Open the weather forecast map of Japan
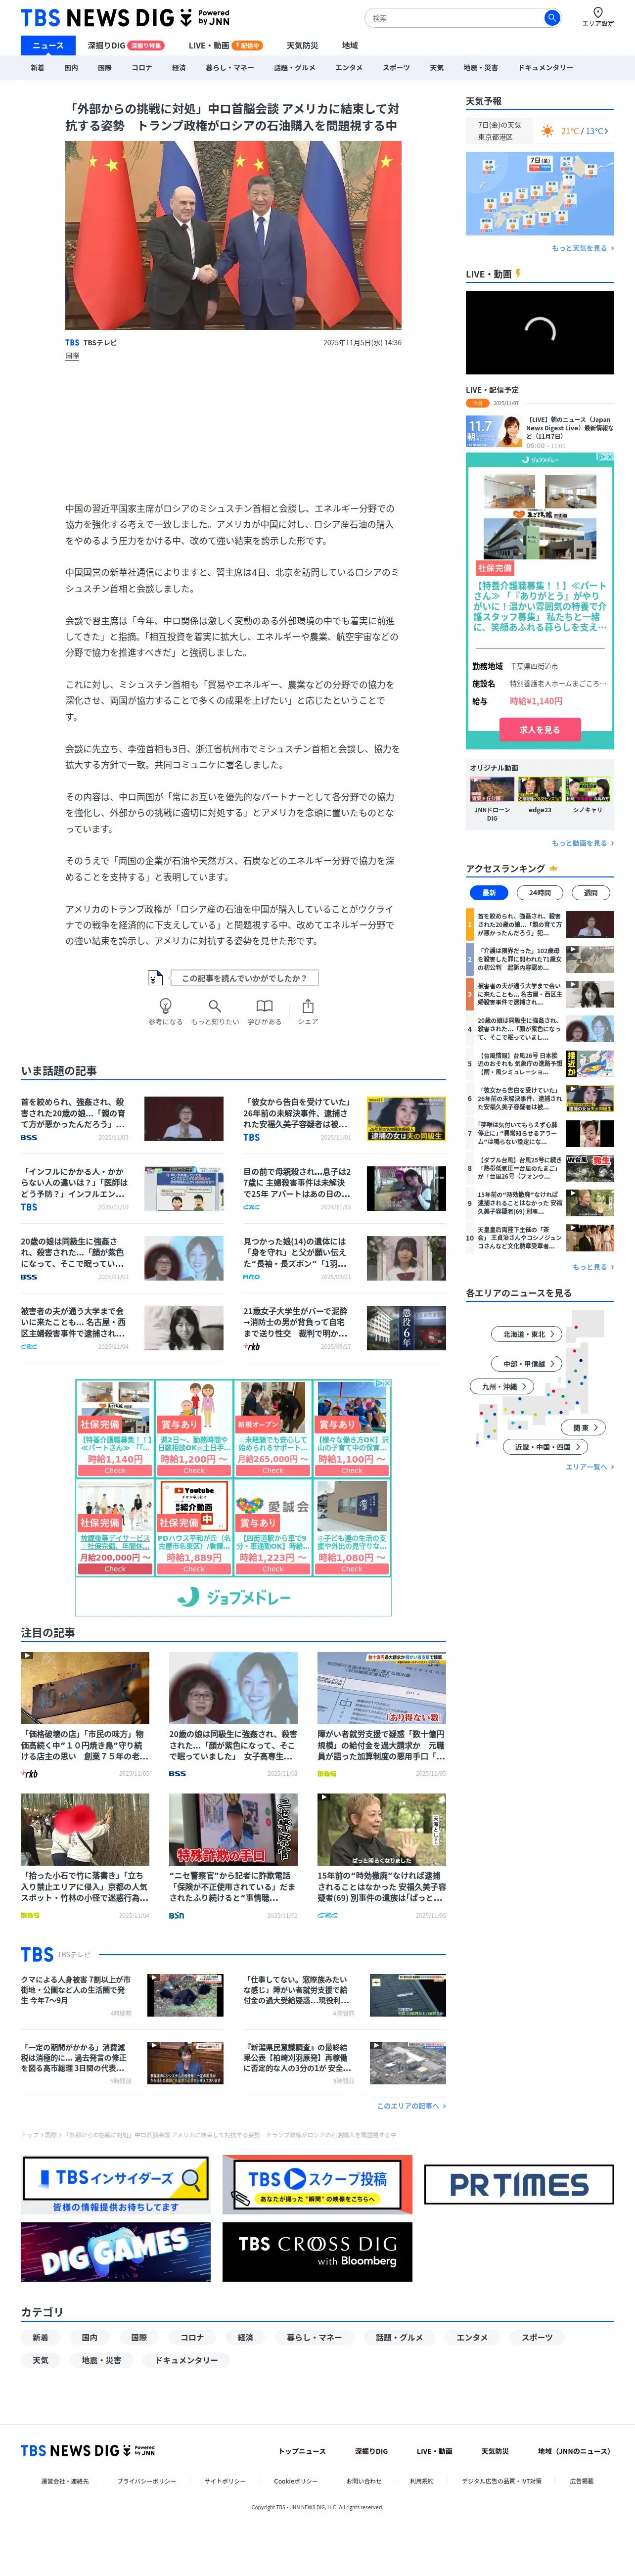Image resolution: width=635 pixels, height=2576 pixels. point(540,194)
